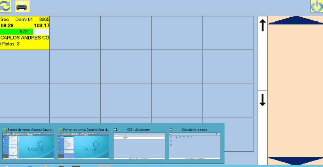Click the elapsed time 103:17
Image resolution: width=323 pixels, height=167 pixels.
(41, 25)
